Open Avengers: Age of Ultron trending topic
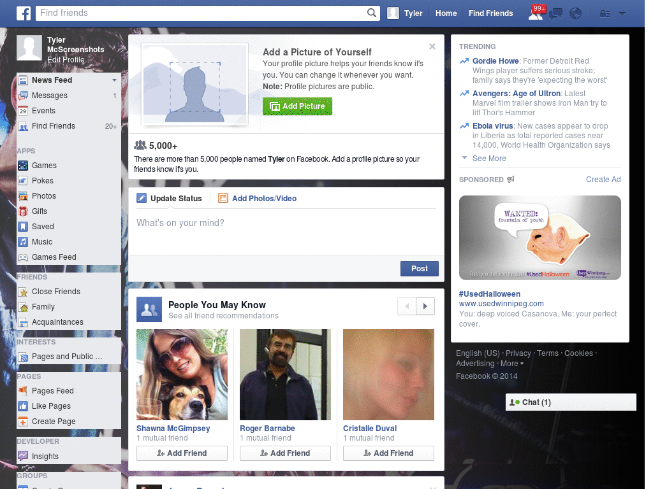 pos(517,94)
